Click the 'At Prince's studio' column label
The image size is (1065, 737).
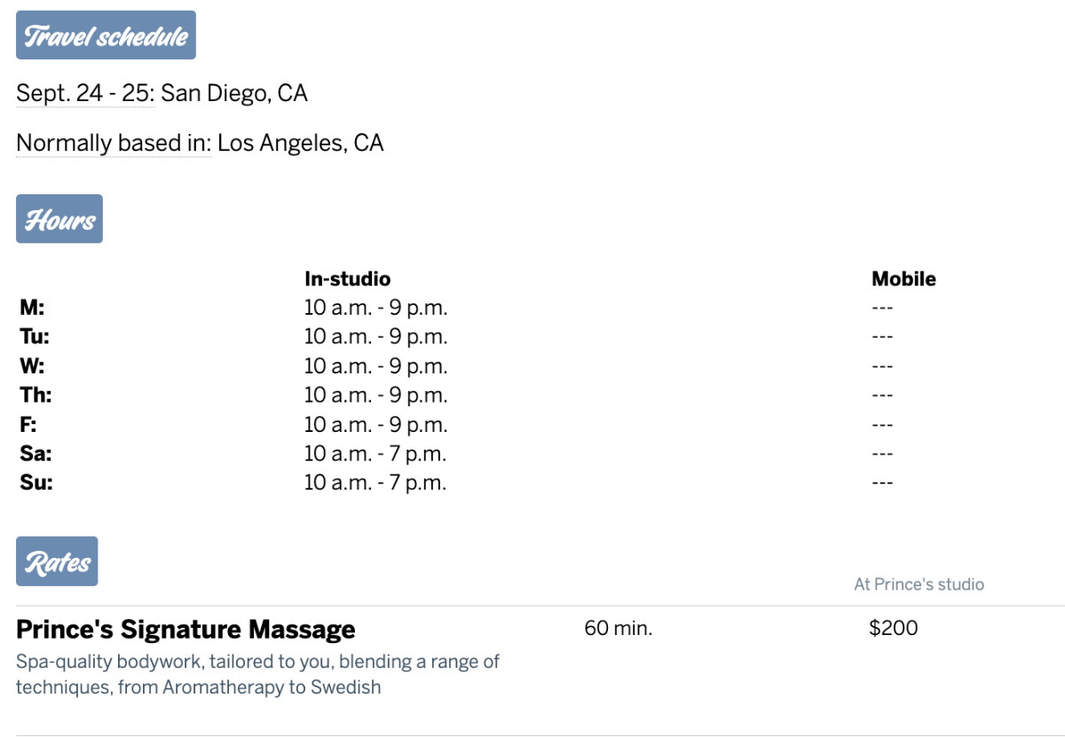(919, 584)
